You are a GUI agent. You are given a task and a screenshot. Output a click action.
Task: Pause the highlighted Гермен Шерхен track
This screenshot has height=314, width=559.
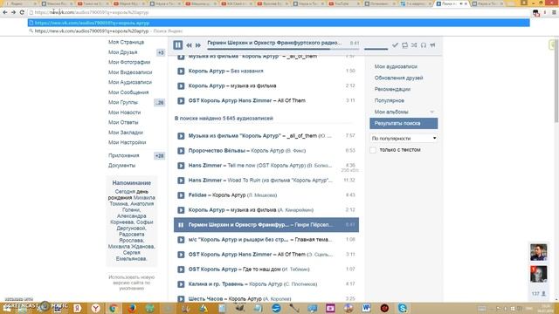pyautogui.click(x=181, y=225)
